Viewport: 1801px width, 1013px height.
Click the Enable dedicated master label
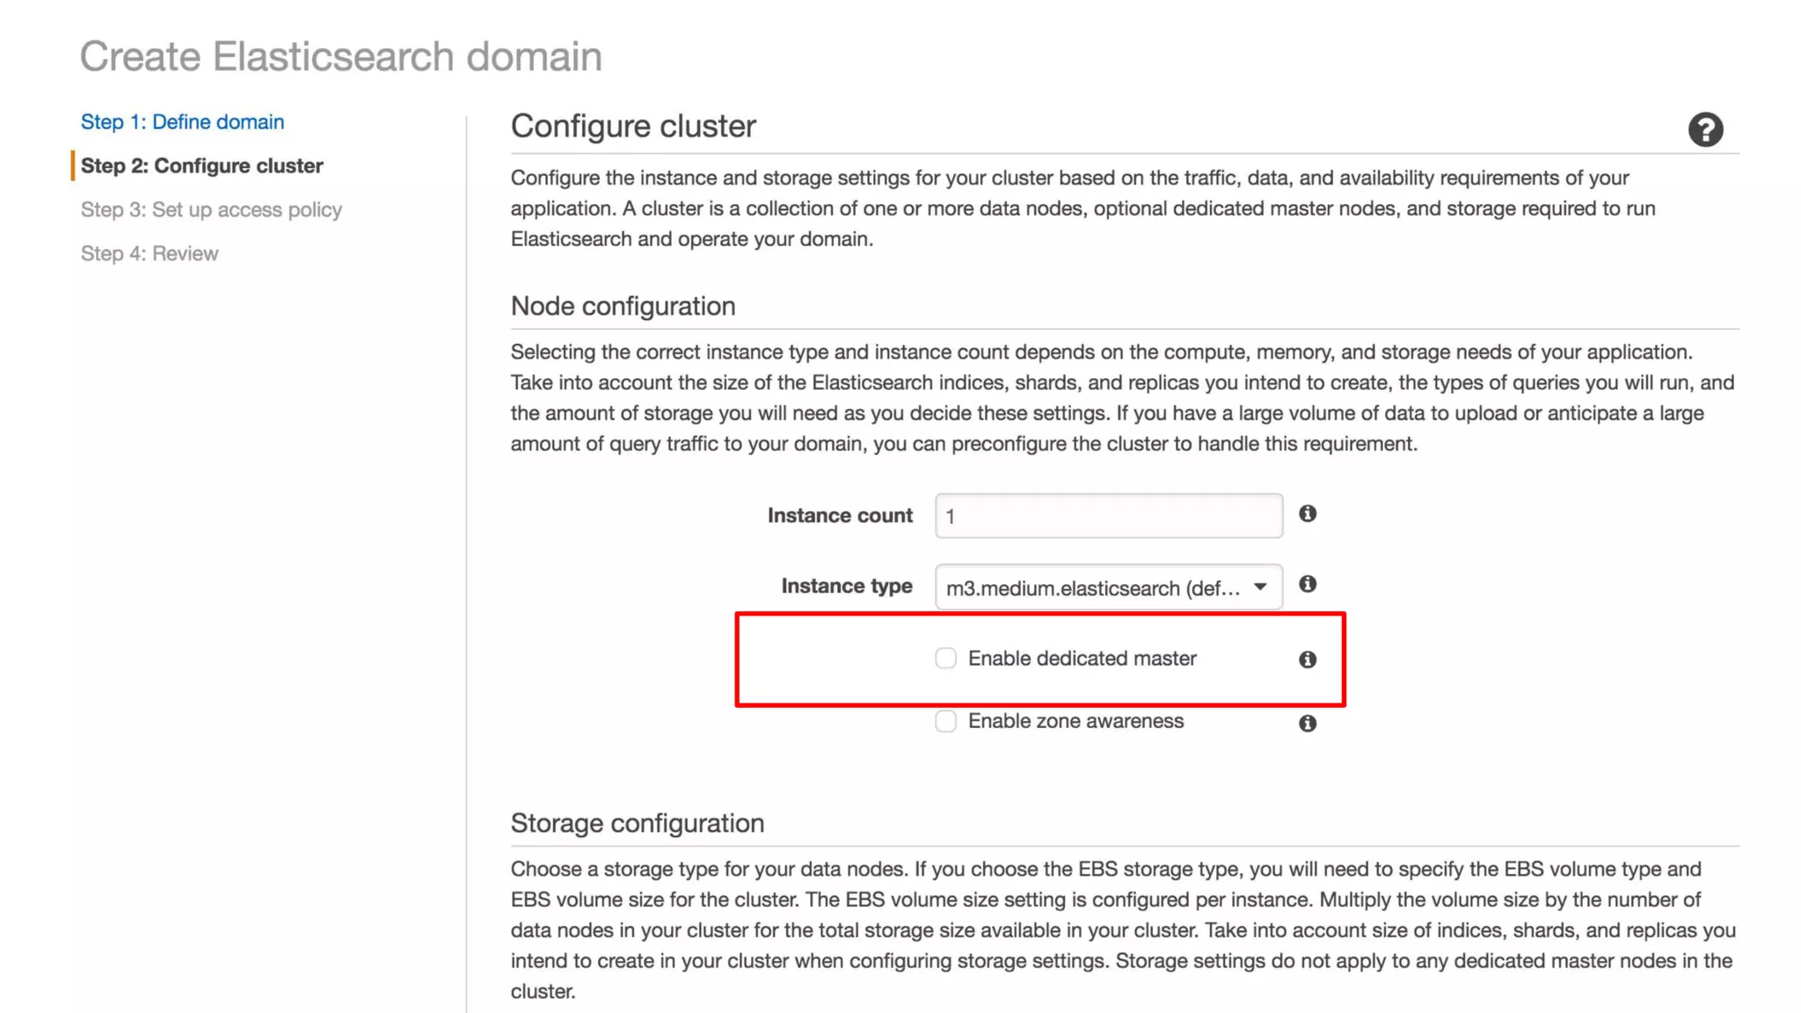pyautogui.click(x=1082, y=659)
